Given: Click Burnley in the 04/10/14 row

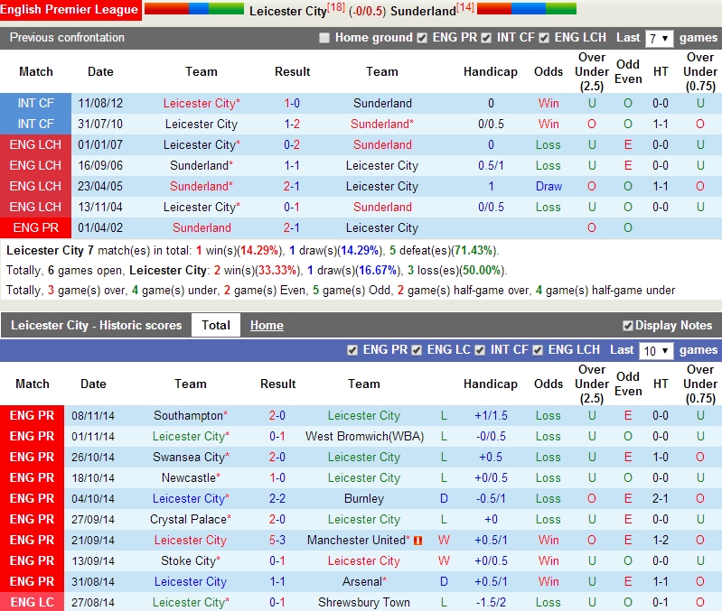Looking at the screenshot, I should click(364, 499).
